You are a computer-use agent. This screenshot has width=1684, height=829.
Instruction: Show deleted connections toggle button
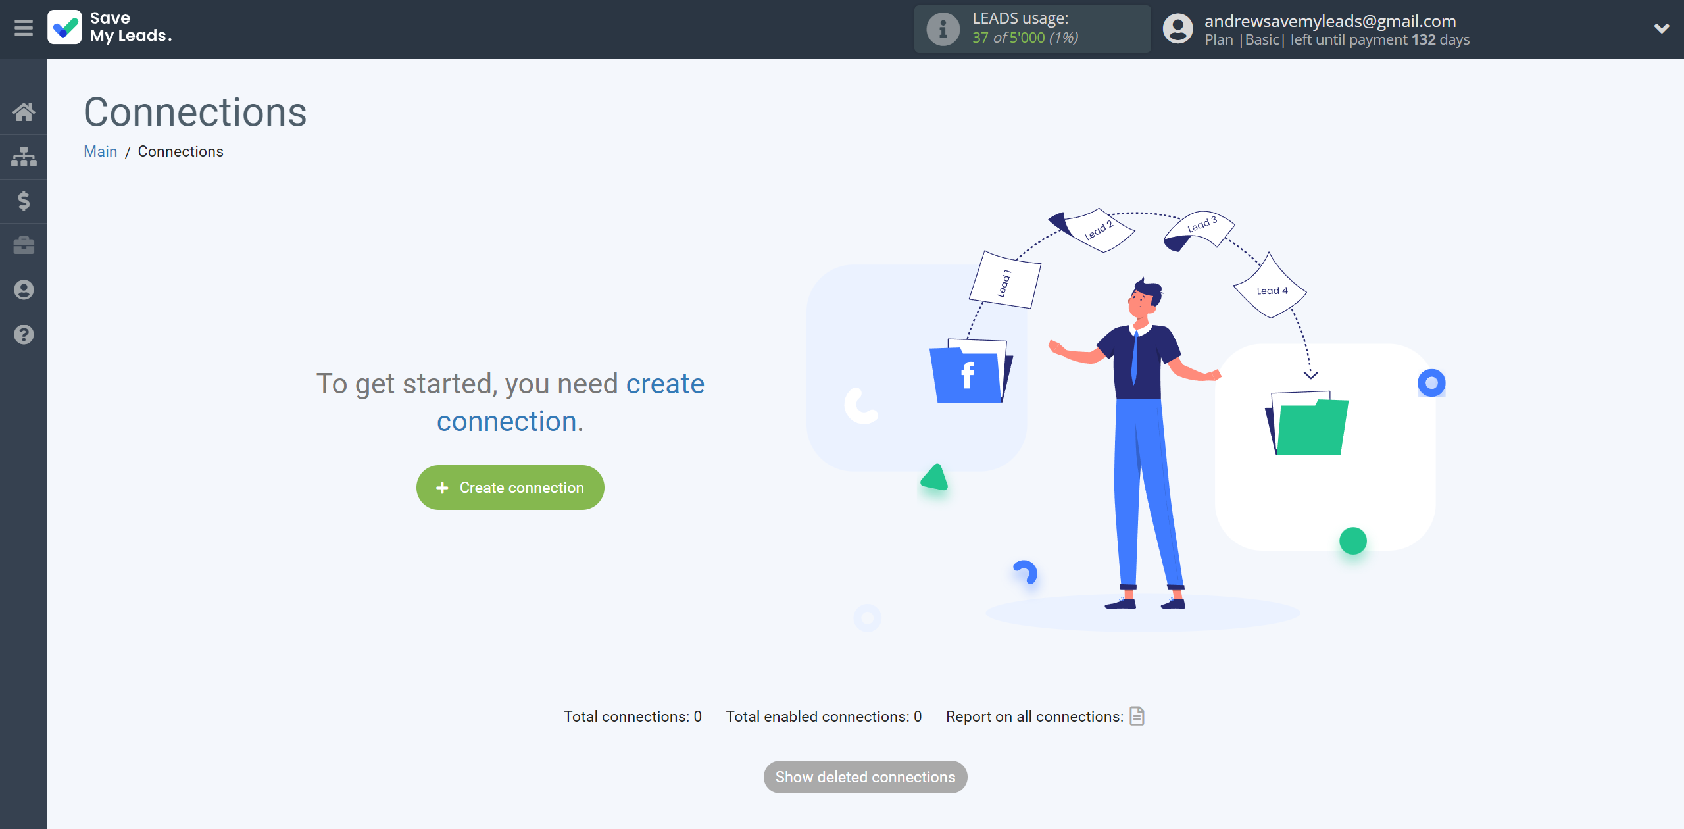(864, 776)
